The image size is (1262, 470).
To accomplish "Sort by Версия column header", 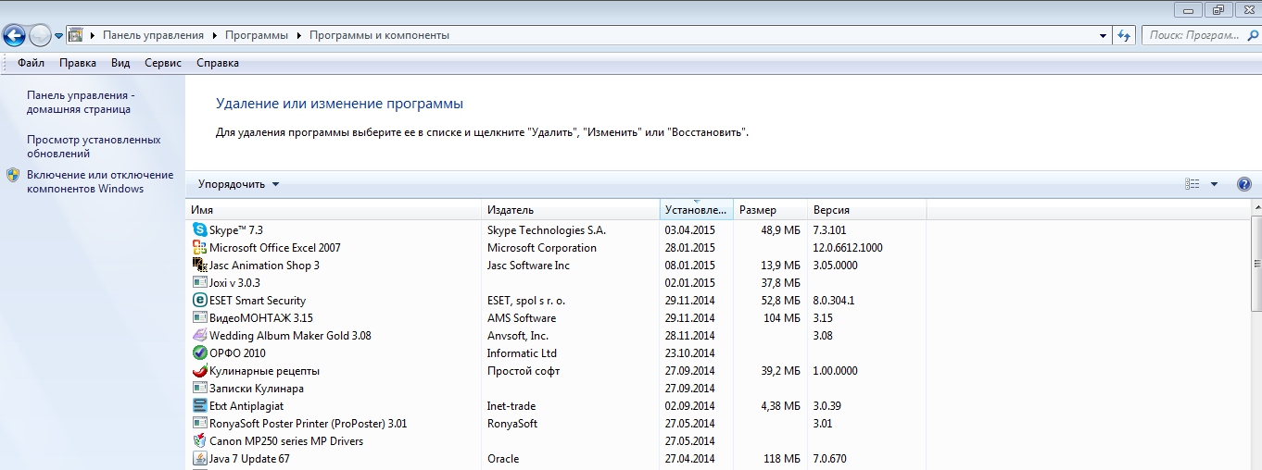I will (866, 210).
